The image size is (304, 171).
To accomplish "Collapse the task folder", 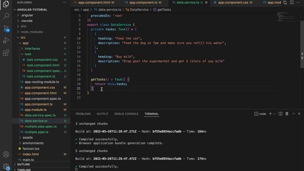I will coord(41,54).
